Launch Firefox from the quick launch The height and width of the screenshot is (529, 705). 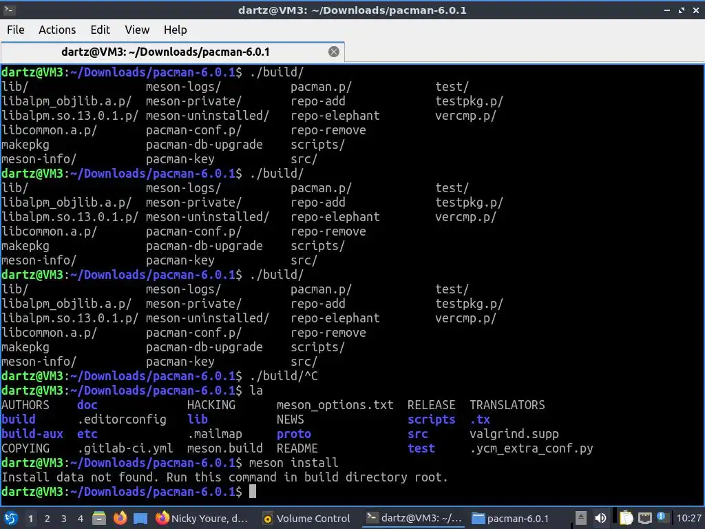[120, 518]
